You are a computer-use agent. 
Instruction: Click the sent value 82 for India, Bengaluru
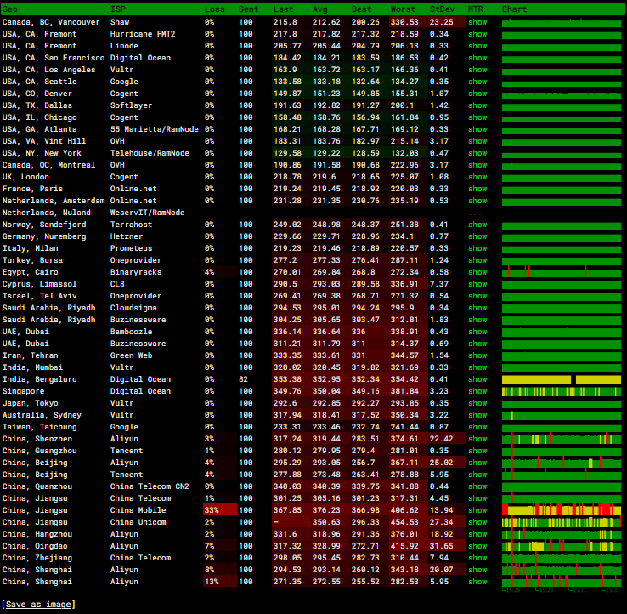[x=243, y=379]
